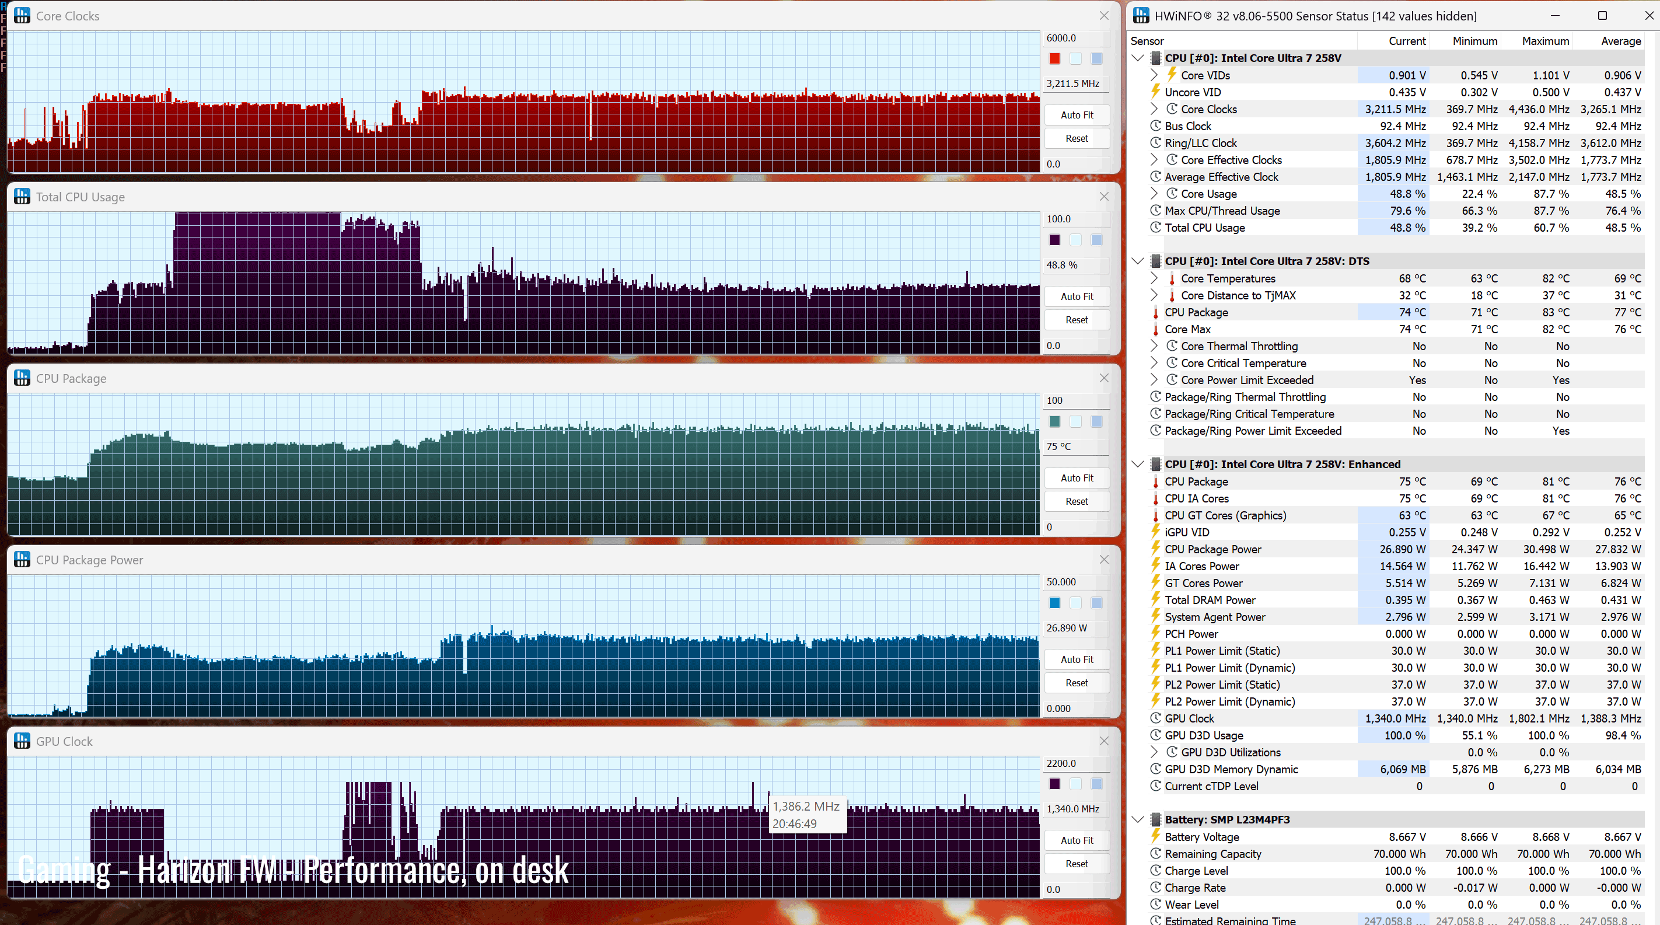Click the red color swatch in Core Clocks graph

coord(1054,59)
